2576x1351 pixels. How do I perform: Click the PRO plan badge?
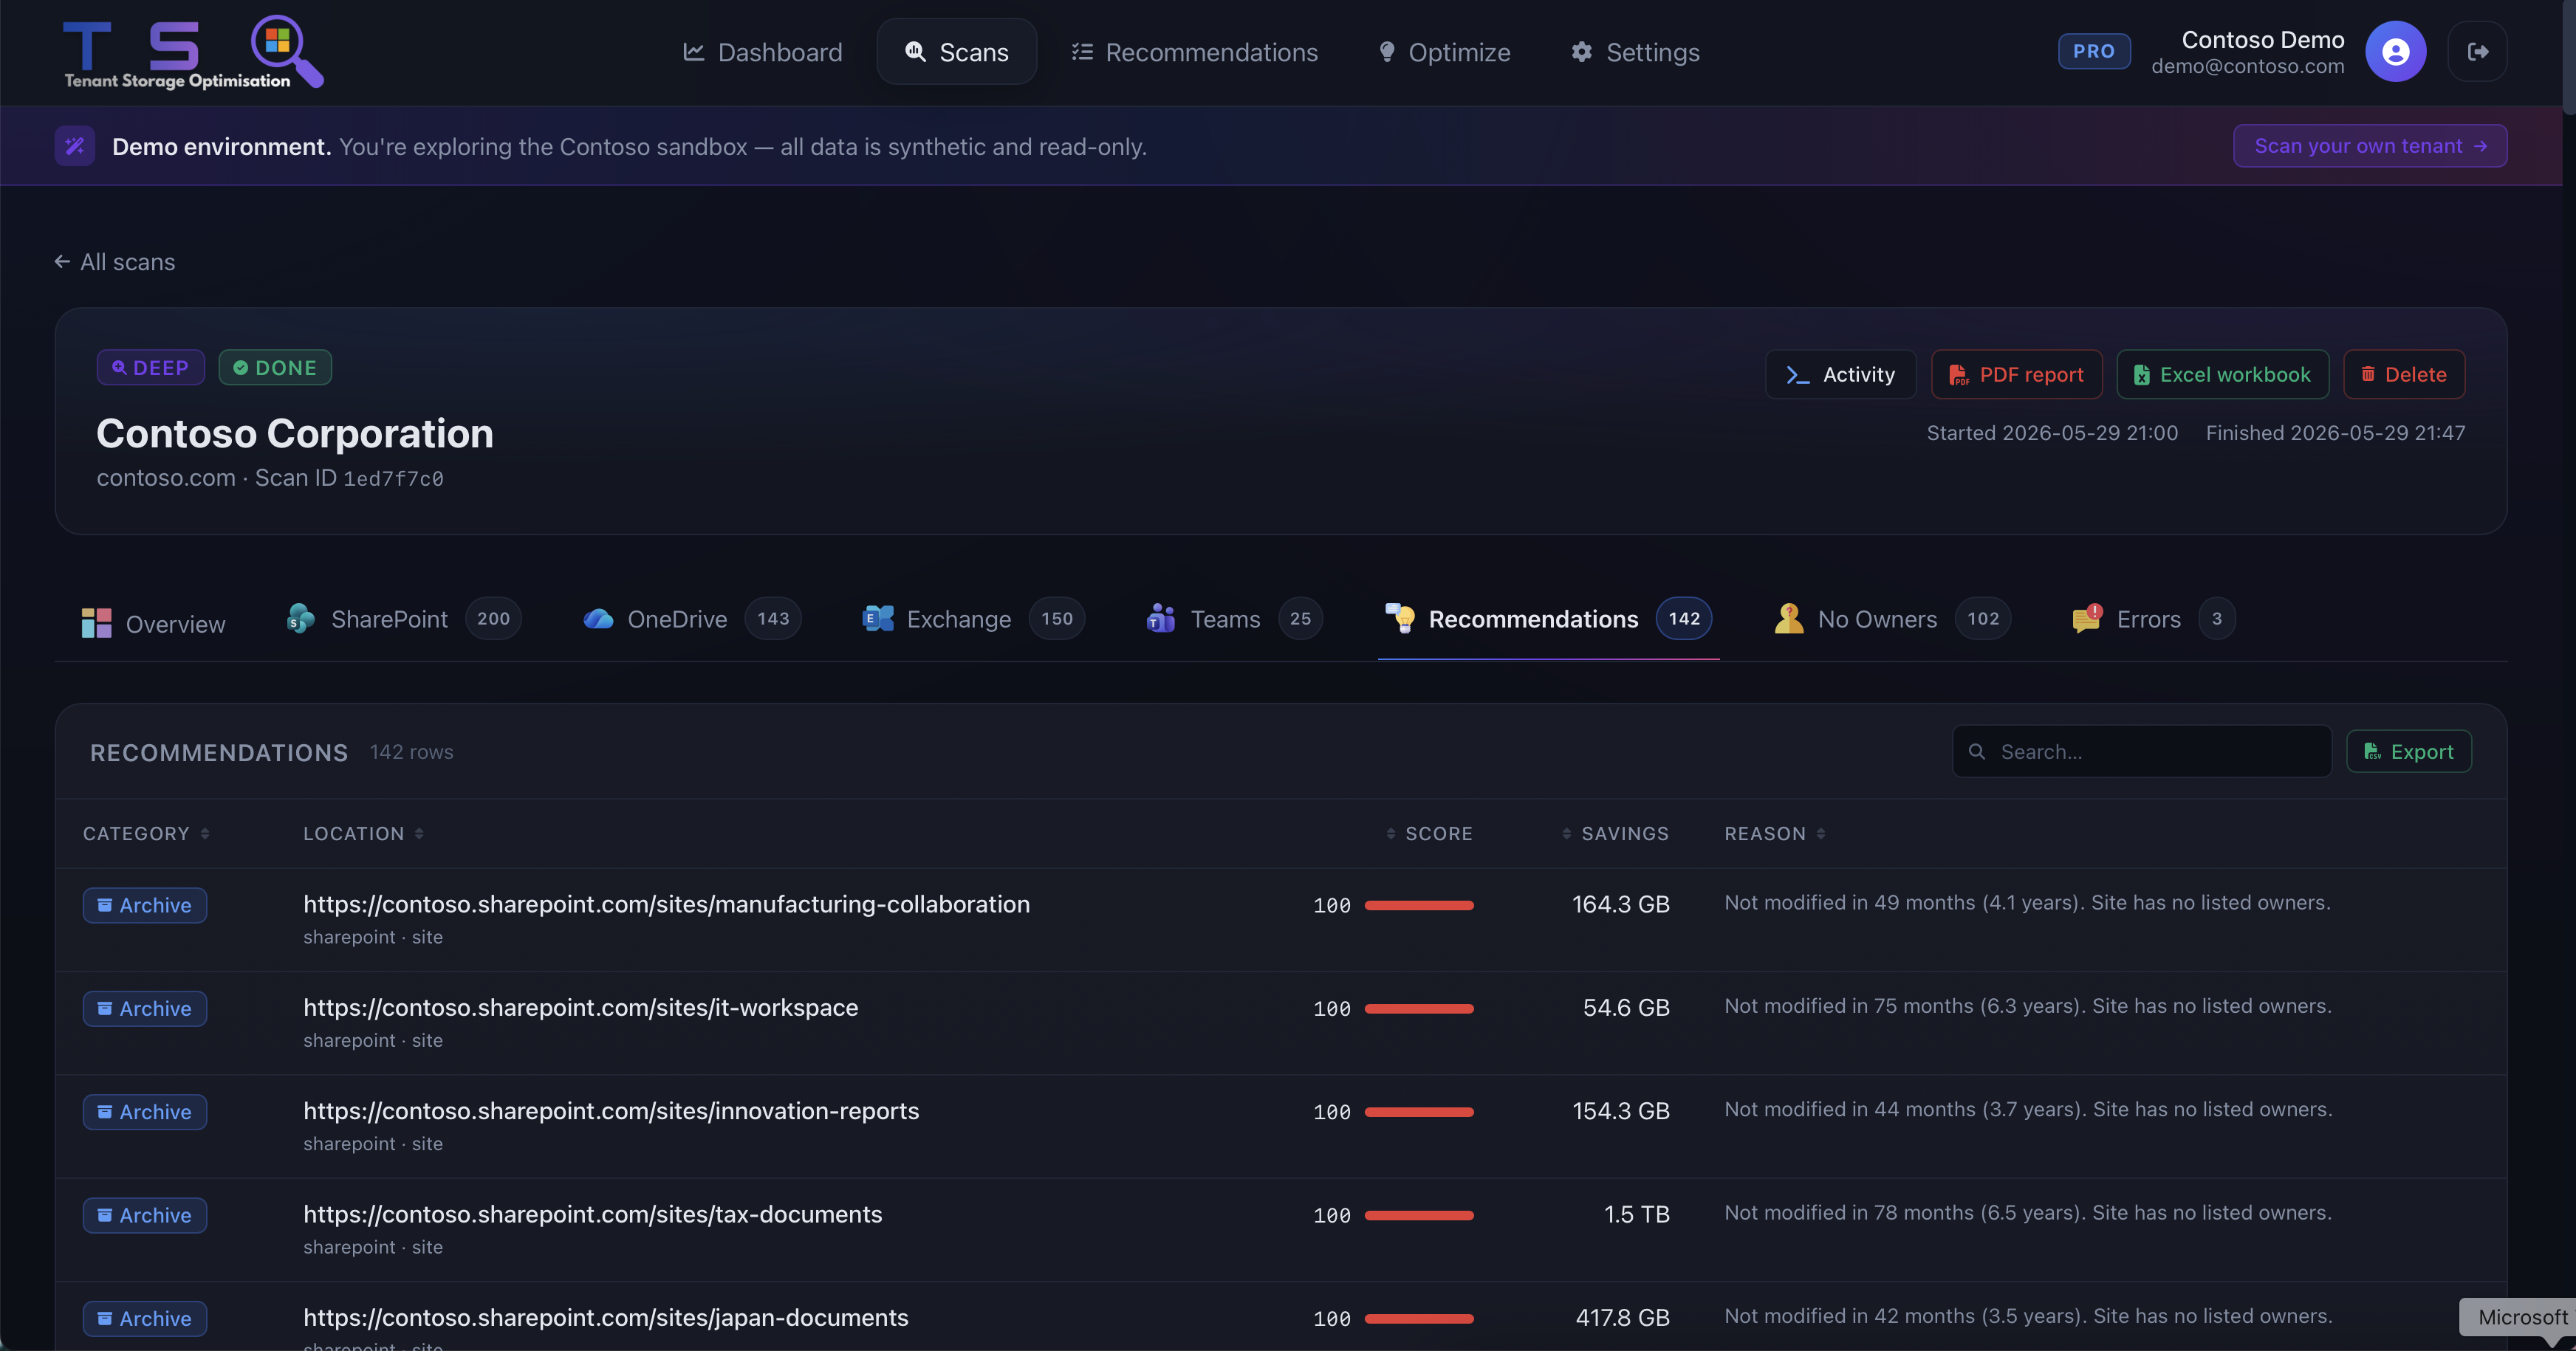2093,51
